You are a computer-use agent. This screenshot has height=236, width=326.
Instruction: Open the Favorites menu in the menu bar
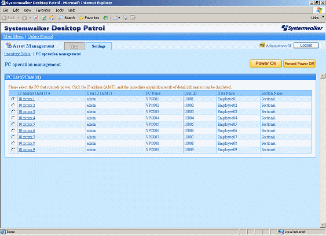(x=43, y=10)
